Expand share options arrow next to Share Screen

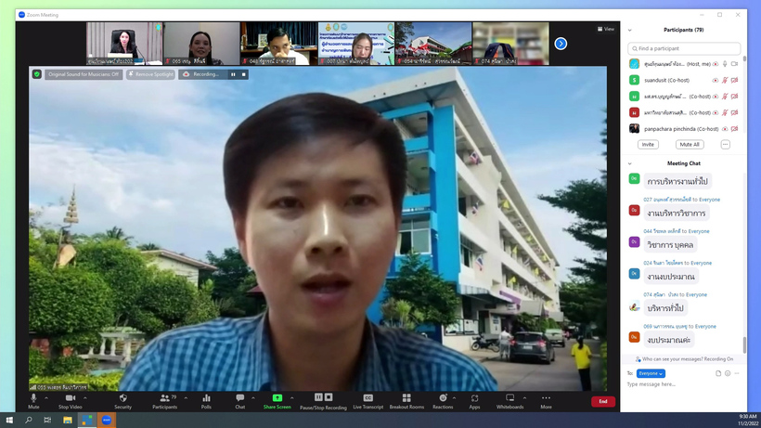click(291, 398)
